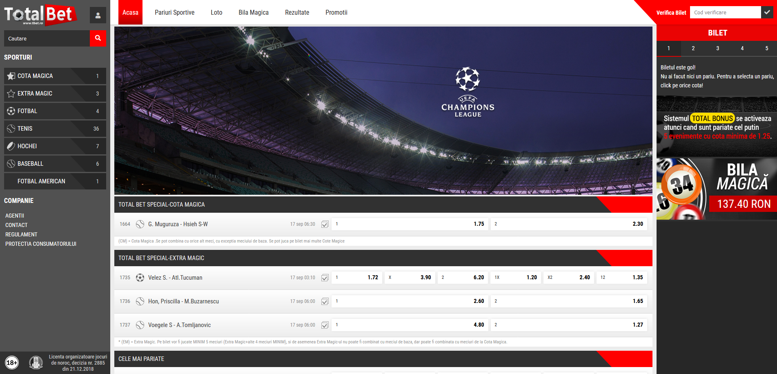Image resolution: width=777 pixels, height=374 pixels.
Task: Expand FOTBAL AMERICAN category
Action: click(55, 181)
